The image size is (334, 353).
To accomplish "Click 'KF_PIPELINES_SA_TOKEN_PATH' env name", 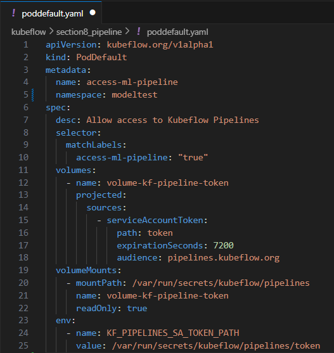I will [173, 333].
